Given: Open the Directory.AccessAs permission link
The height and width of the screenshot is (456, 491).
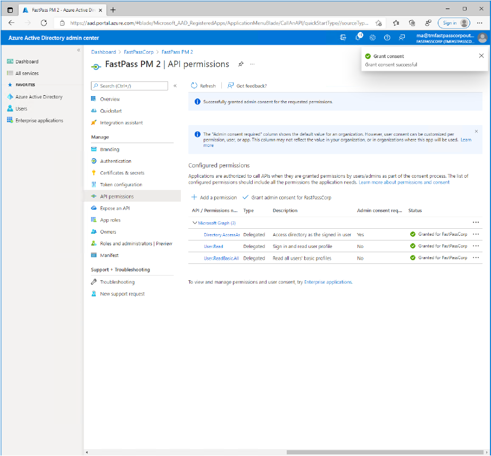Looking at the screenshot, I should [221, 235].
